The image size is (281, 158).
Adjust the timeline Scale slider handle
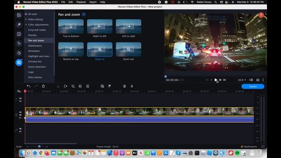(39, 146)
